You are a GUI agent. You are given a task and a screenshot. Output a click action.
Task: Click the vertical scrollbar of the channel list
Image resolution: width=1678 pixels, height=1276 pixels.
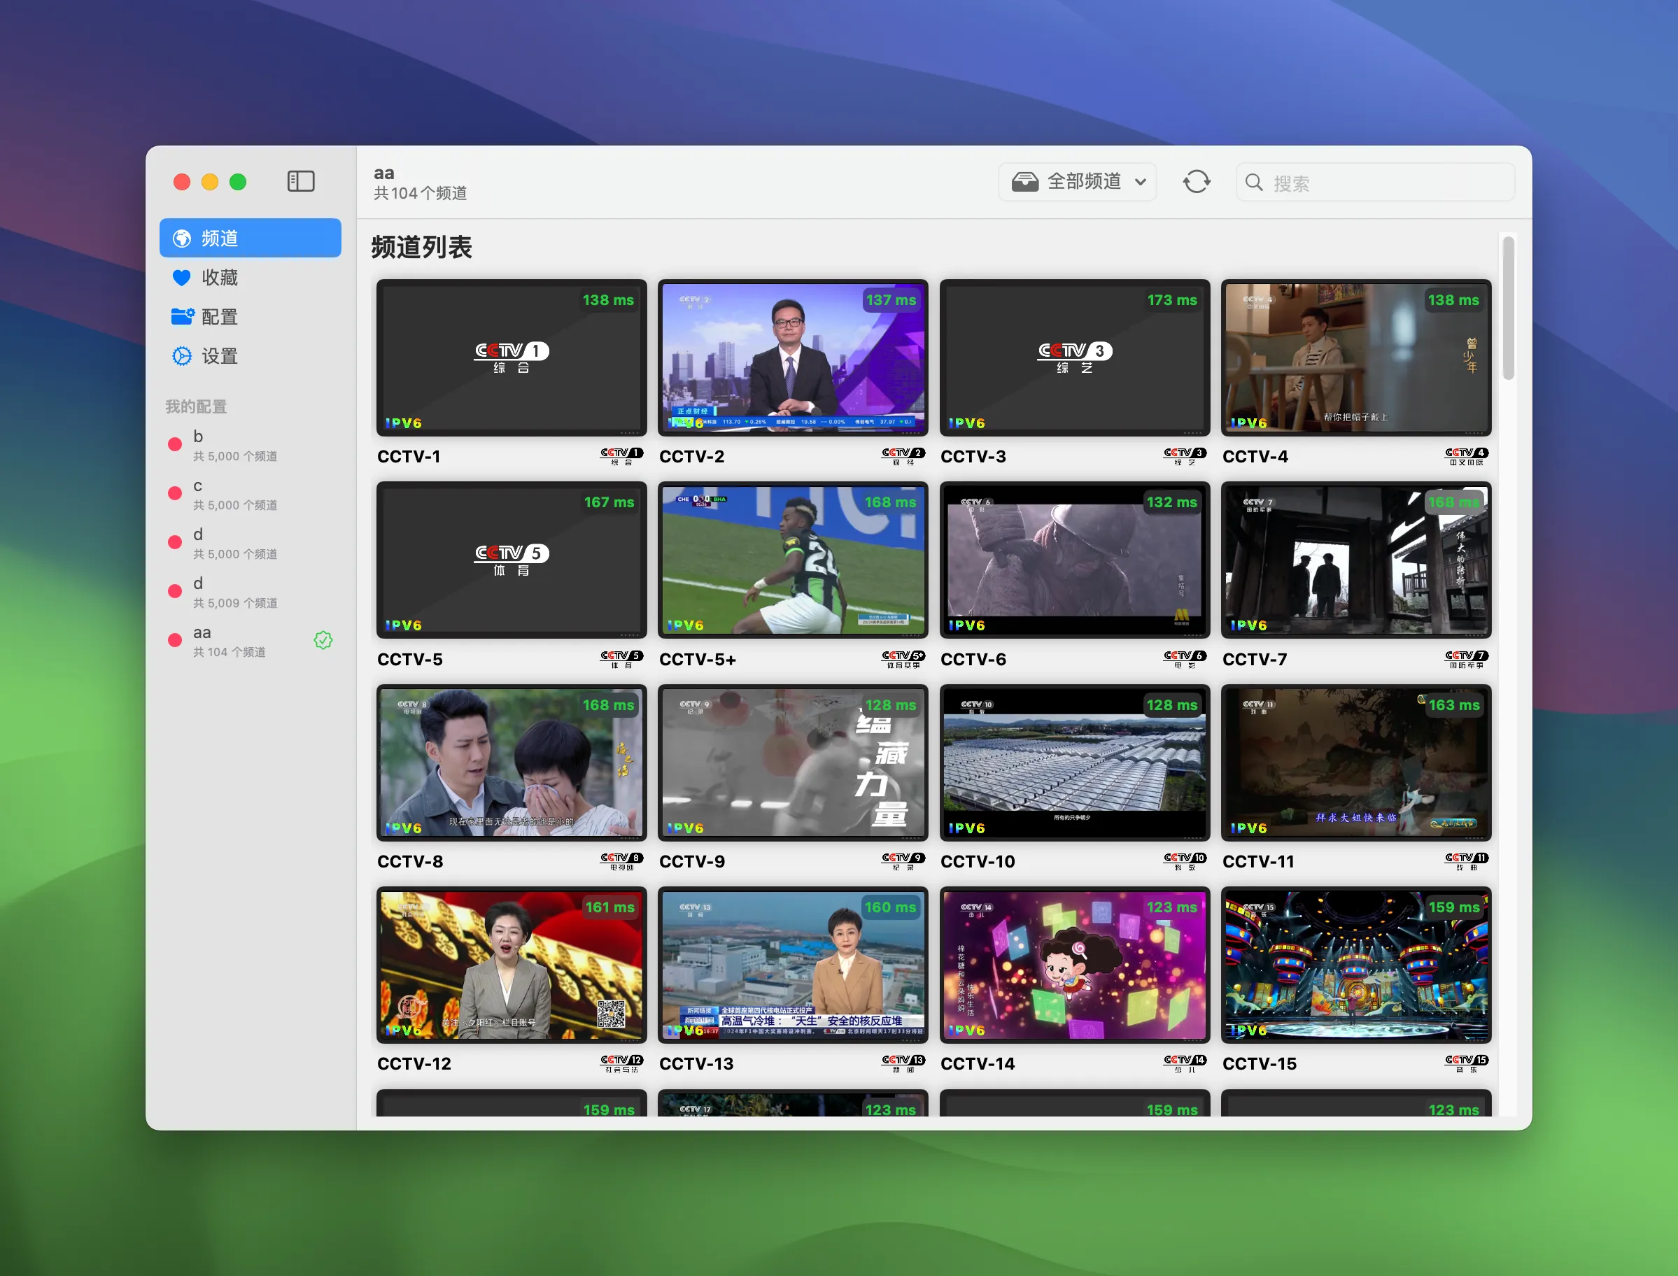coord(1508,309)
